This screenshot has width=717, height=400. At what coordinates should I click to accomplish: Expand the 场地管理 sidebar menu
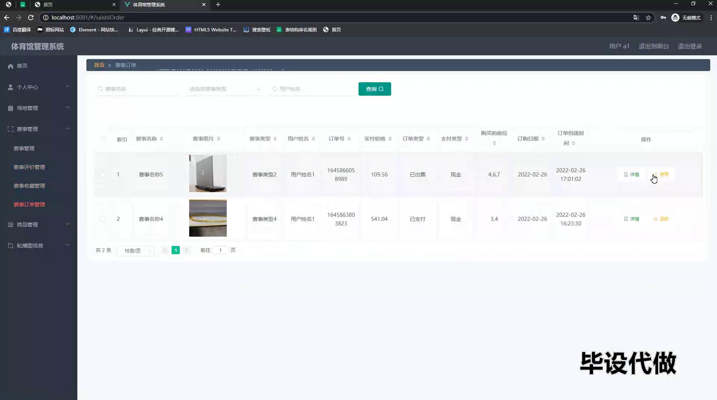click(x=38, y=108)
